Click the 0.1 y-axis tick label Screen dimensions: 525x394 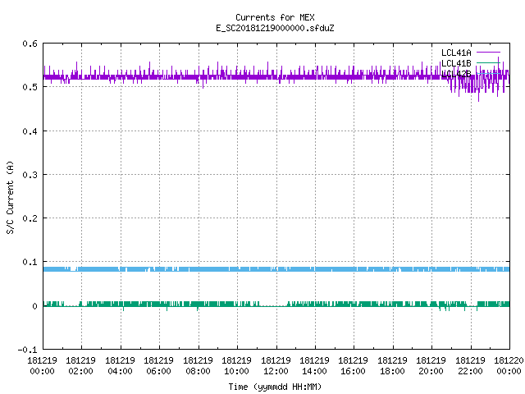pyautogui.click(x=30, y=262)
